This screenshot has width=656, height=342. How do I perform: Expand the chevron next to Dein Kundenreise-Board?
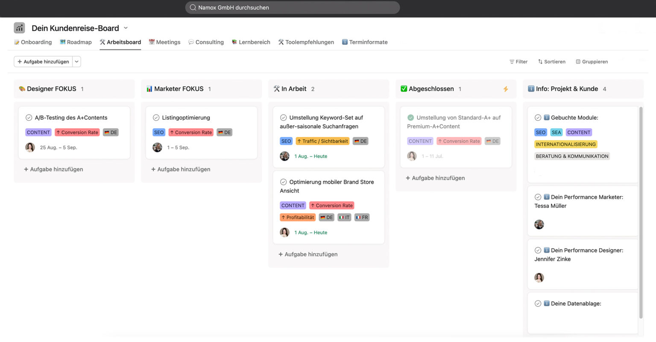126,28
